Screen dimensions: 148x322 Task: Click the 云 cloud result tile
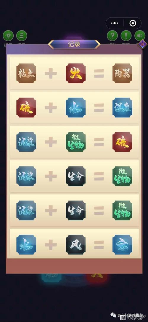[122, 245]
